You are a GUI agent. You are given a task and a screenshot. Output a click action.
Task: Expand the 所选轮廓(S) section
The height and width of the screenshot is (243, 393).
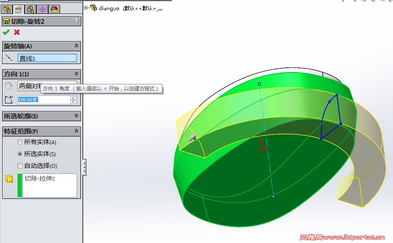tap(77, 116)
